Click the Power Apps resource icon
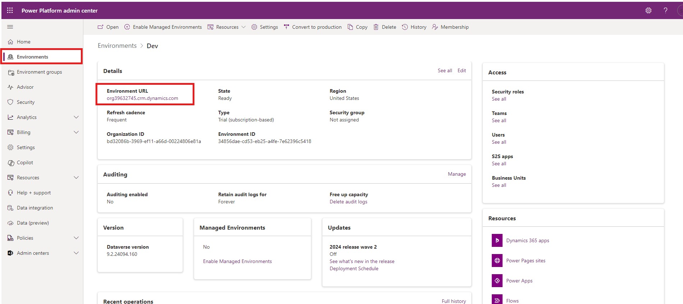The height and width of the screenshot is (304, 683). [497, 281]
